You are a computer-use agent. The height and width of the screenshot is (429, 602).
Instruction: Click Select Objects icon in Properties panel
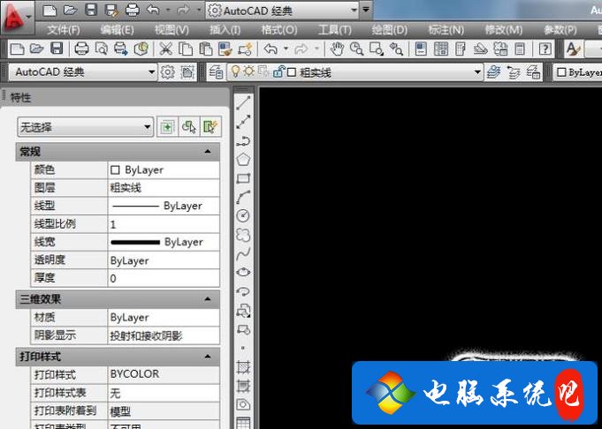(188, 127)
